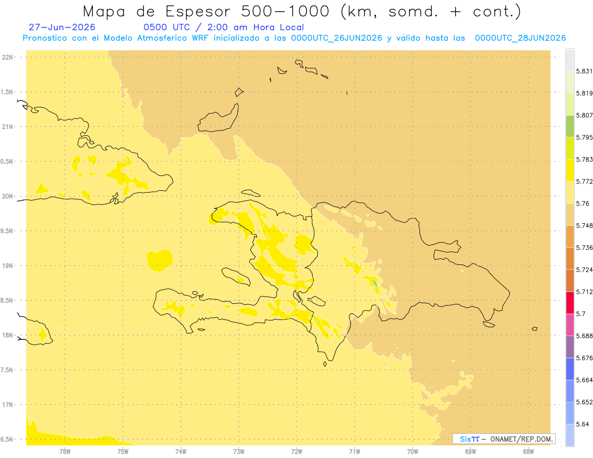Viewport: 593px width, 458px height.
Task: Click the legend value 5.64
Action: pos(583,424)
